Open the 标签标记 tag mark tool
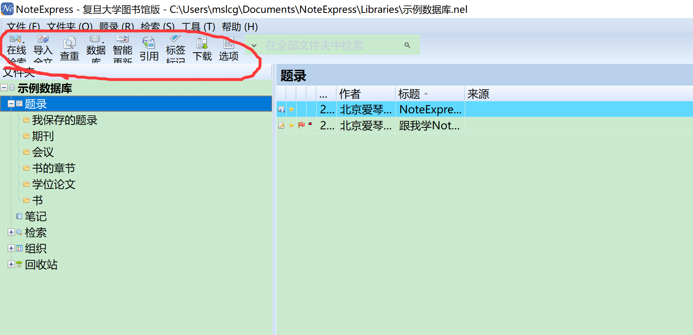This screenshot has height=335, width=693. click(x=176, y=49)
